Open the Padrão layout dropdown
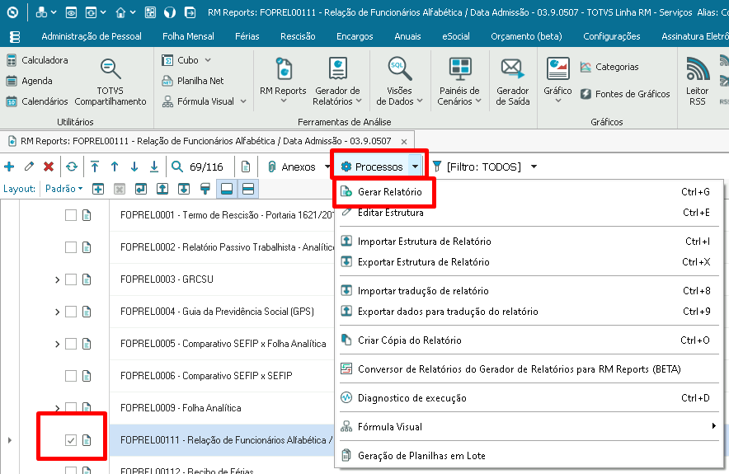Viewport: 729px width, 474px height. (x=64, y=189)
